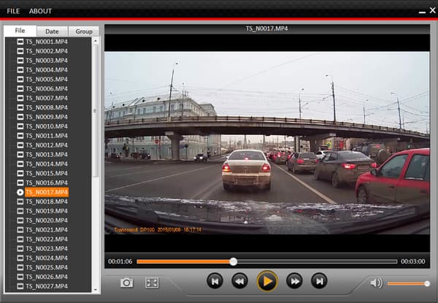Image resolution: width=438 pixels, height=303 pixels.
Task: Click the now-playing icon beside TS_N0017.MP4
Action: 20,192
